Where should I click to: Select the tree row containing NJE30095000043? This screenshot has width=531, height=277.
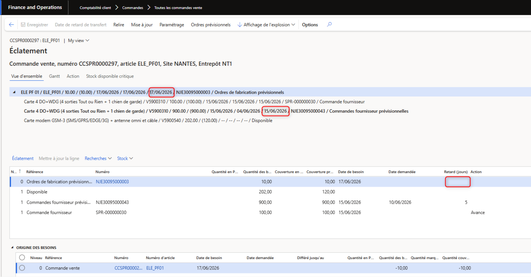pyautogui.click(x=216, y=111)
